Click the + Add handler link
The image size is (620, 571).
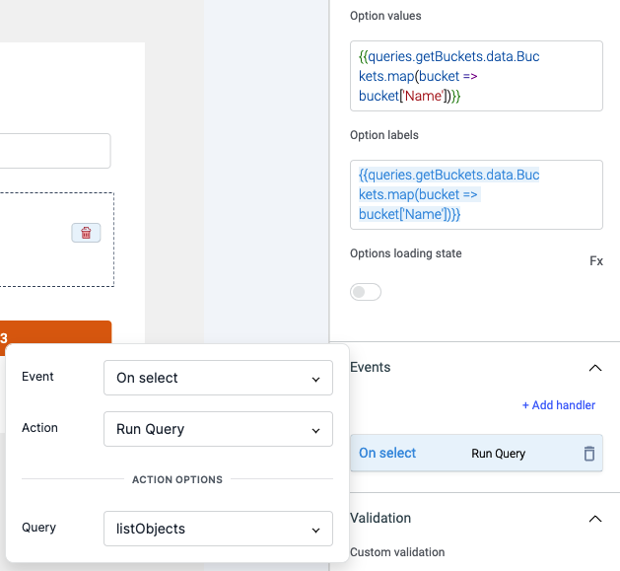tap(558, 405)
